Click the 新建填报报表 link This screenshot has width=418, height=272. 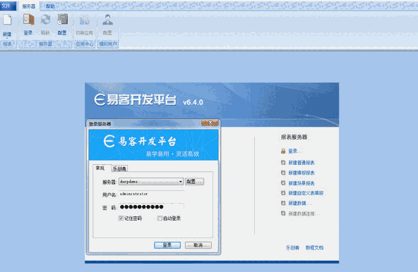point(301,173)
